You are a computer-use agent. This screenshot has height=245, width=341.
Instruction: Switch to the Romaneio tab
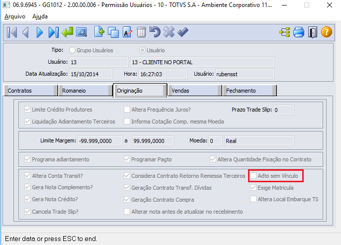click(x=85, y=91)
